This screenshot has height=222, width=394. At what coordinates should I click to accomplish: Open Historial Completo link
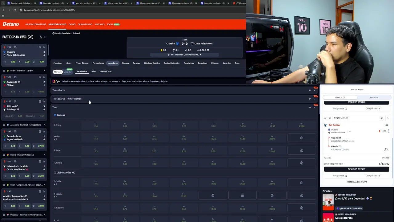[357, 182]
